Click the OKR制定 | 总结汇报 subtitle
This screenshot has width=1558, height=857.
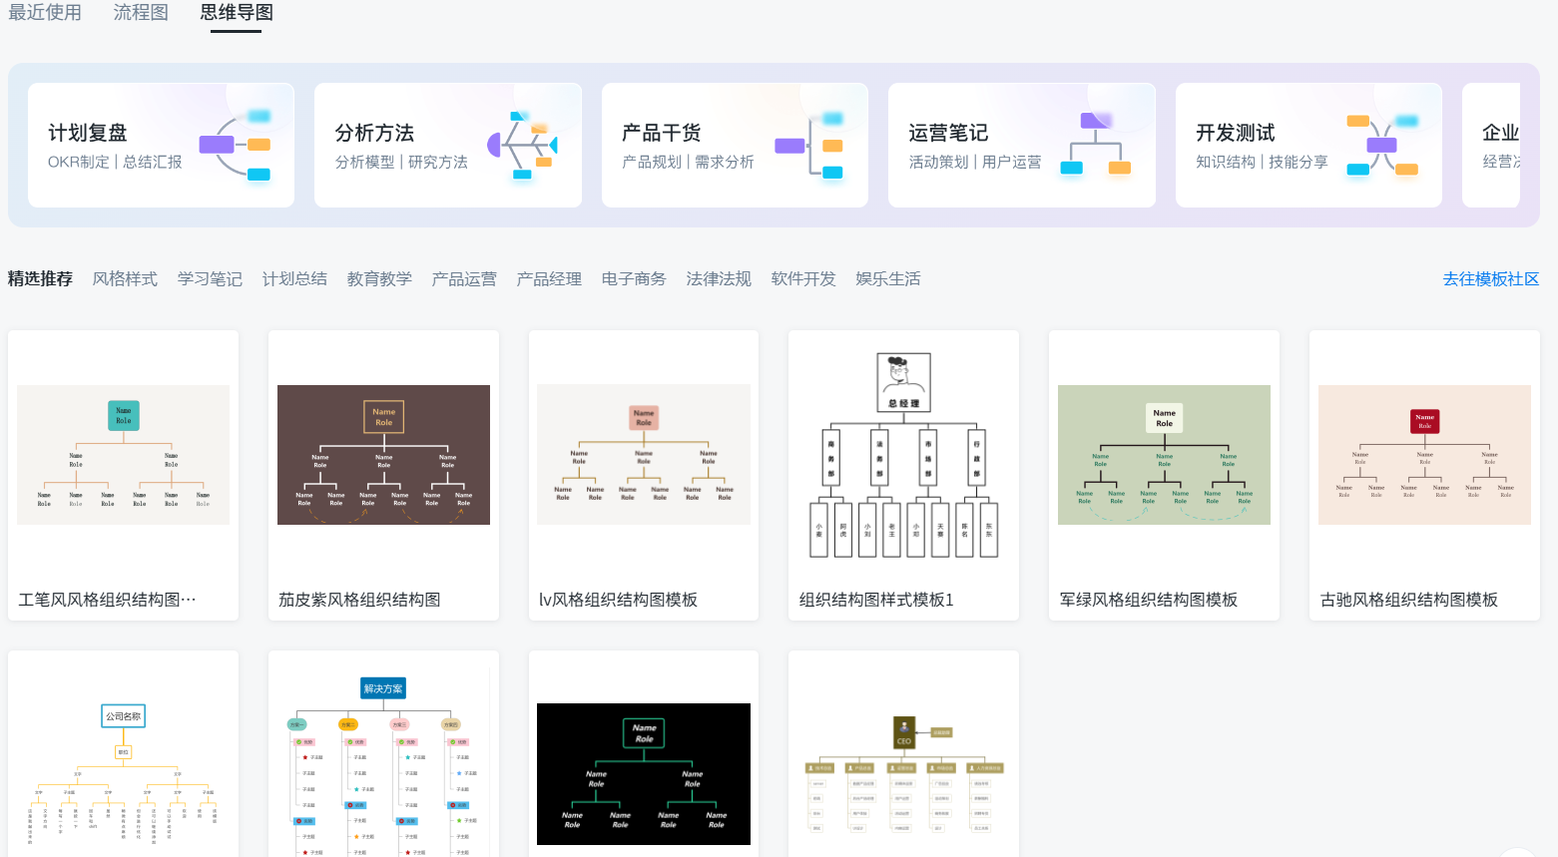pyautogui.click(x=115, y=162)
